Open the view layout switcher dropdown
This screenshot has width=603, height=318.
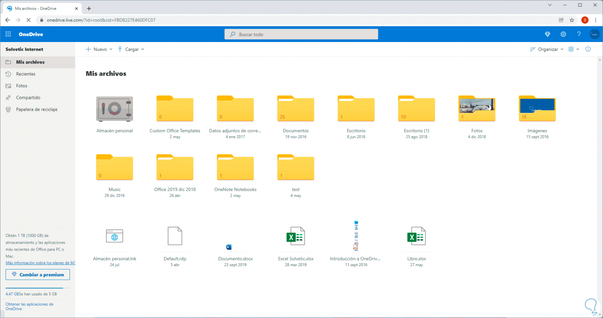tap(574, 49)
